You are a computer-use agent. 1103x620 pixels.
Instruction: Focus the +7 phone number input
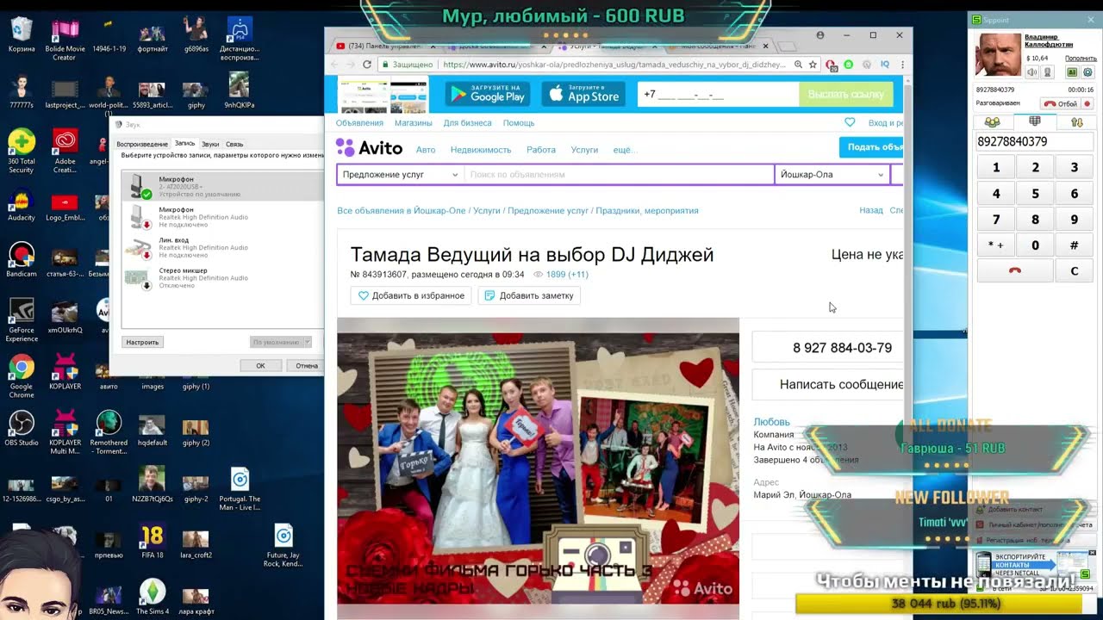pyautogui.click(x=718, y=95)
